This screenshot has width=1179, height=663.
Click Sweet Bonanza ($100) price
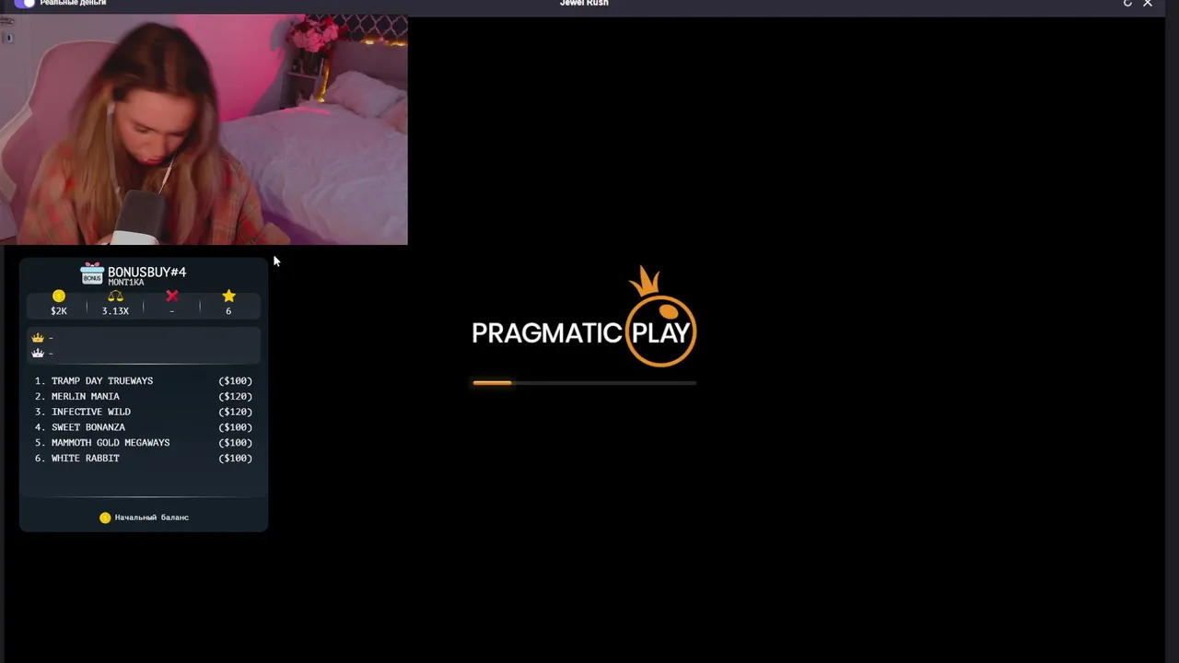click(235, 427)
